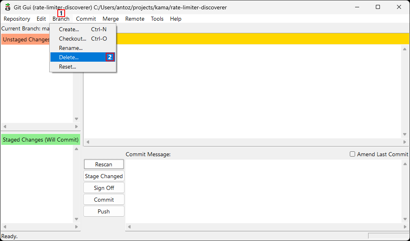
Task: Open the Tools menu
Action: [157, 19]
